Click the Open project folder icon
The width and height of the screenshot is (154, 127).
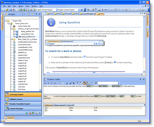7,10
